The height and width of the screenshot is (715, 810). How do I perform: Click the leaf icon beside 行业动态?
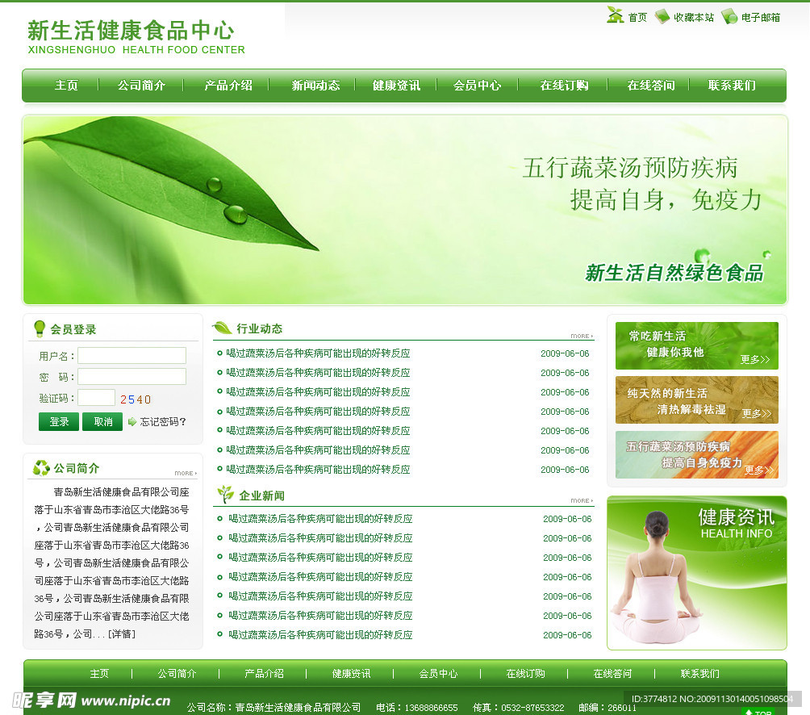pyautogui.click(x=224, y=328)
